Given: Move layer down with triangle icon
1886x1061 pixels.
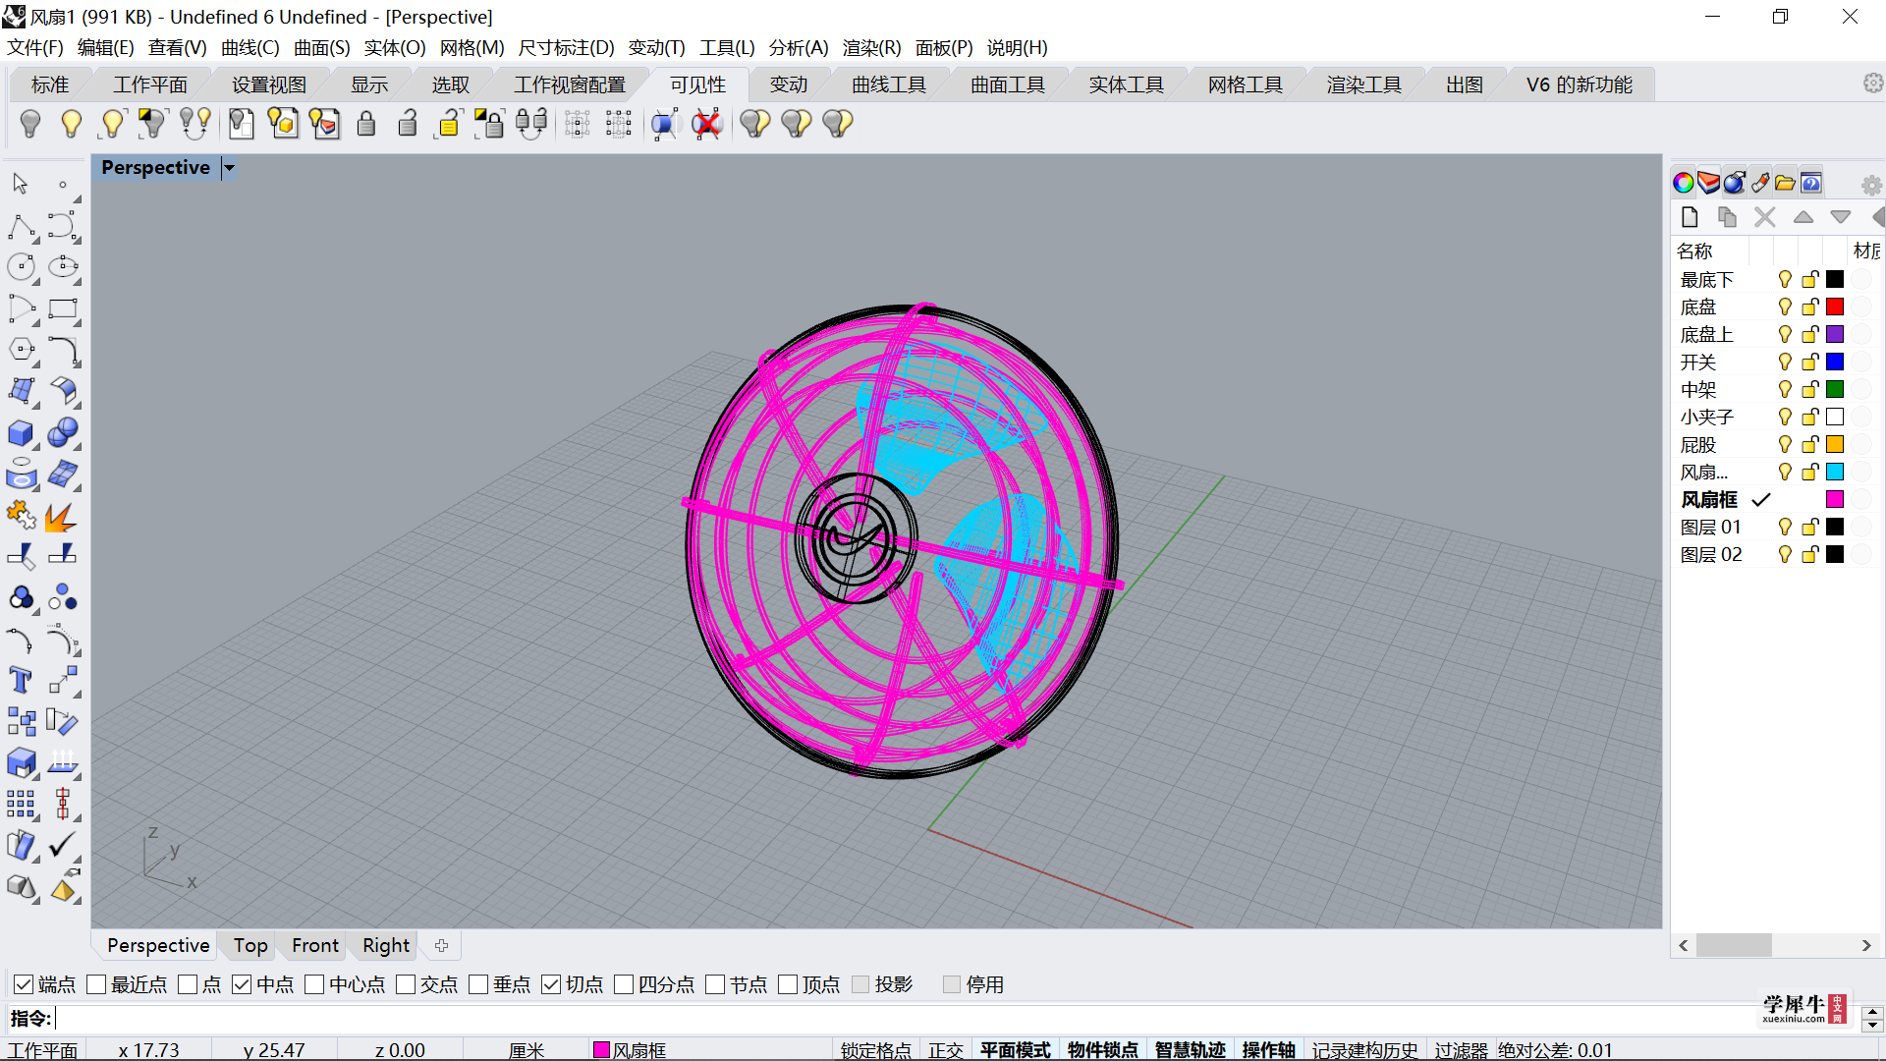Looking at the screenshot, I should coord(1841,217).
